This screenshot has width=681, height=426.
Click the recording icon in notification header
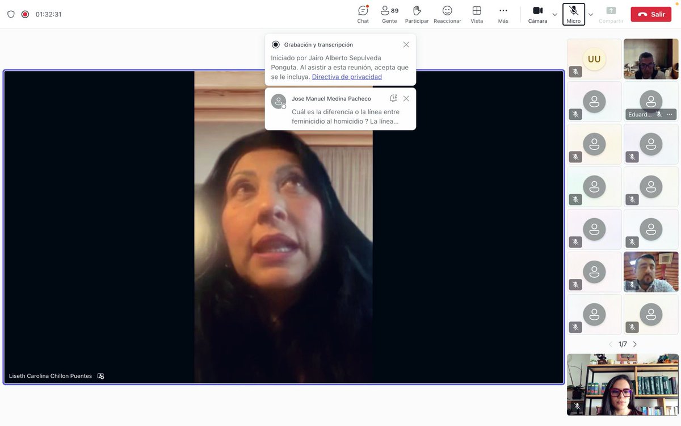[x=276, y=44]
